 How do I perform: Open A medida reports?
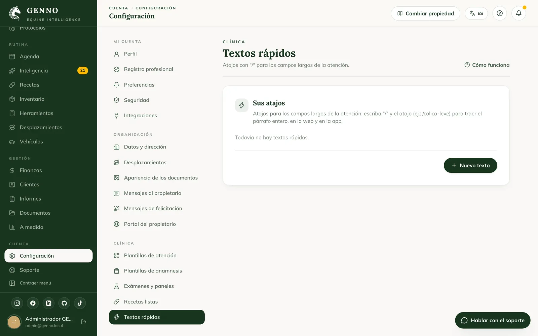pos(48,227)
